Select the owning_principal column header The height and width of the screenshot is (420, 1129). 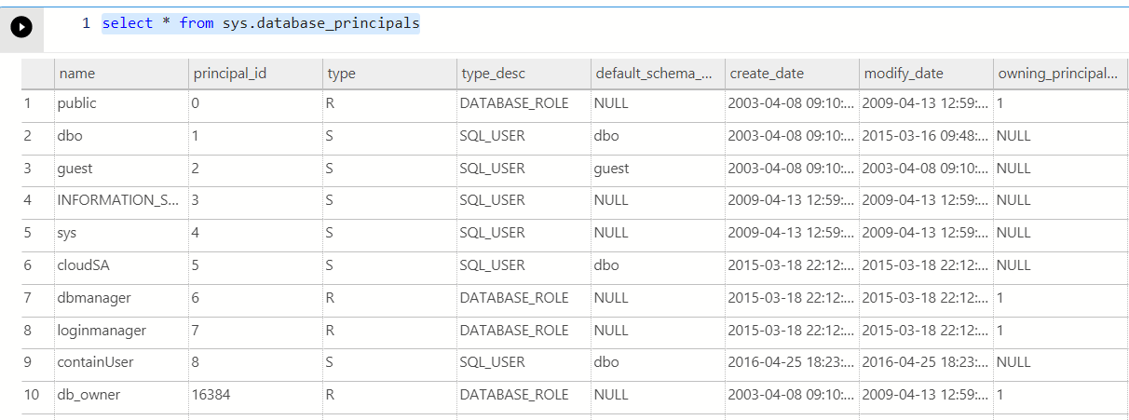[x=1060, y=74]
